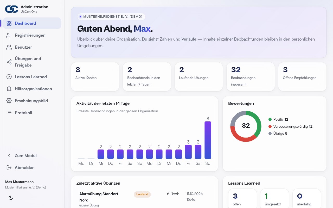Click the share icon beside Übungen und Freigabe

(9, 62)
